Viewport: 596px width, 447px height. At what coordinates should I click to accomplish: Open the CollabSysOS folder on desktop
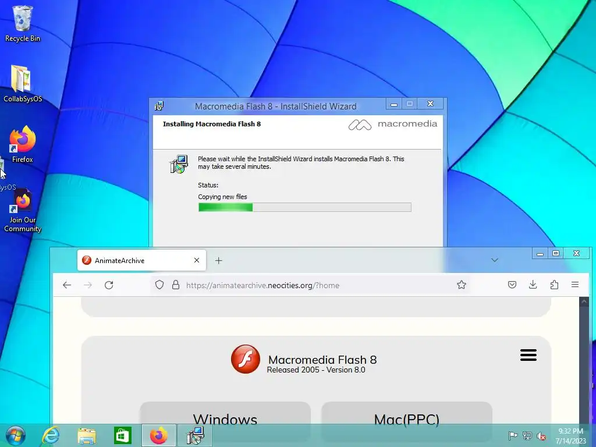[22, 84]
